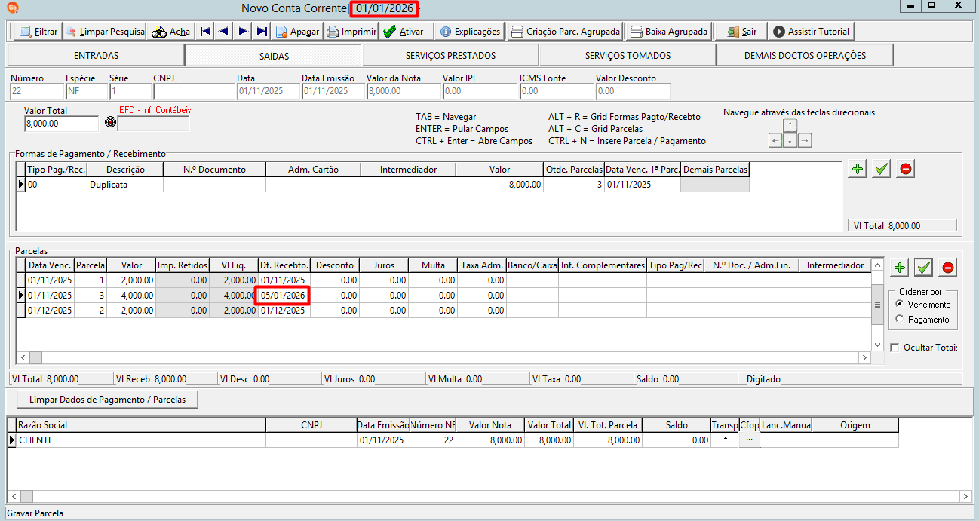Confirm parcela with green checkmark icon
This screenshot has height=521, width=979.
924,267
